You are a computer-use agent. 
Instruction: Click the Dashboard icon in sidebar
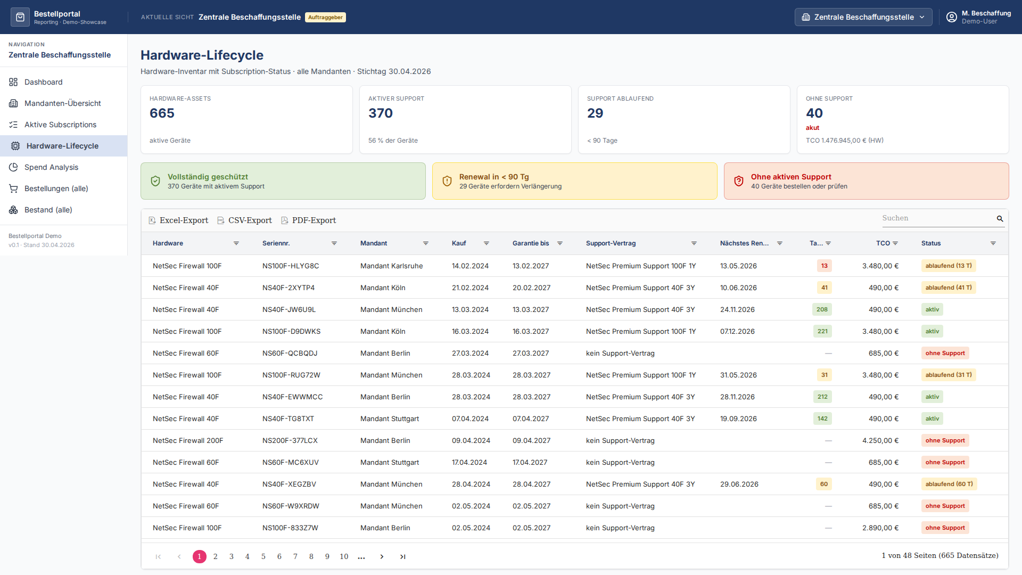[13, 82]
